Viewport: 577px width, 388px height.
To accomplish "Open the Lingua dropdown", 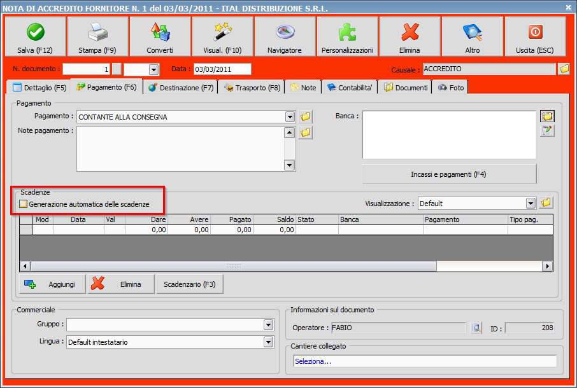I will [x=268, y=342].
